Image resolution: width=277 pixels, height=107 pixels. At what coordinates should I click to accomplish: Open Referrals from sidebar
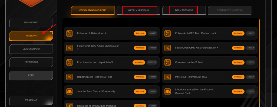click(x=31, y=62)
